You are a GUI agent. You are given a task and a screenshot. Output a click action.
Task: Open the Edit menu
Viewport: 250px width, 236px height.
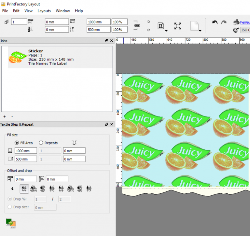pos(16,11)
